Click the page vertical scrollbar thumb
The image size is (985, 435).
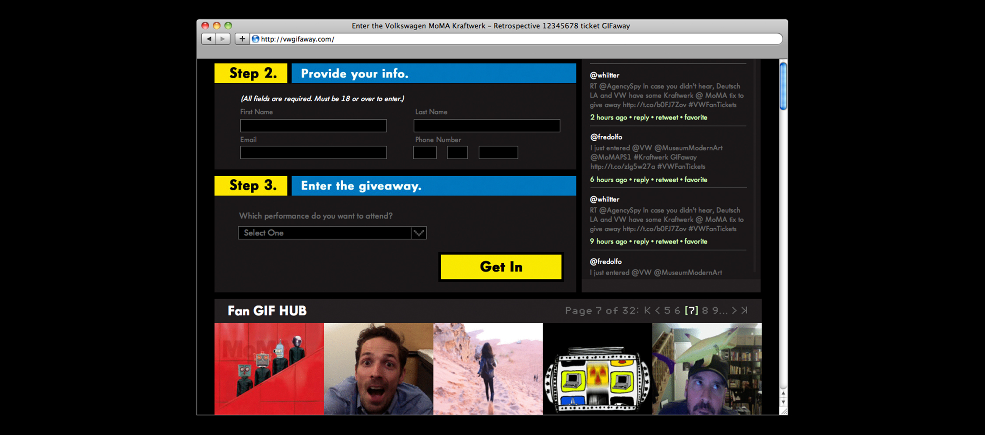[x=783, y=86]
